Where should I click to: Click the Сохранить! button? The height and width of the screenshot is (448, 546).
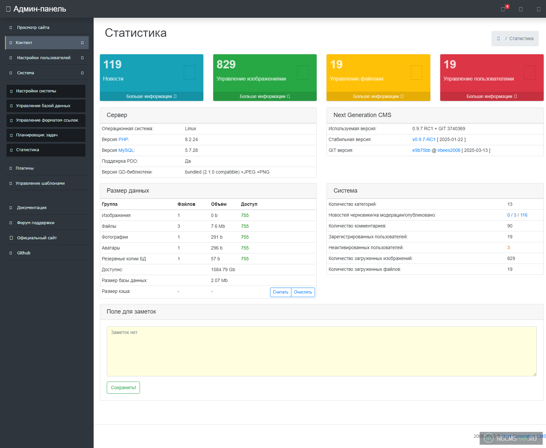pos(123,388)
